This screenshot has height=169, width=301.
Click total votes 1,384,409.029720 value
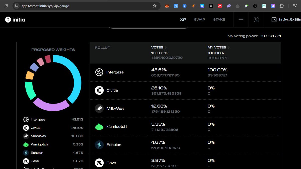[167, 58]
